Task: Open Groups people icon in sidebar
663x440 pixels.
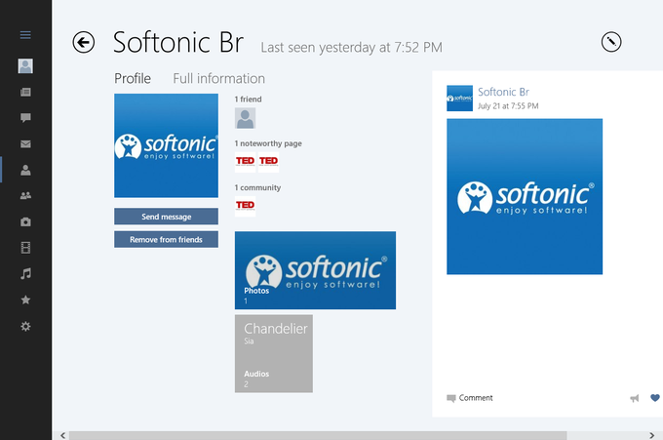Action: 25,195
